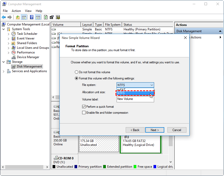The height and width of the screenshot is (176, 224).
Task: Click the Extended partition legend swatch
Action: [105, 166]
